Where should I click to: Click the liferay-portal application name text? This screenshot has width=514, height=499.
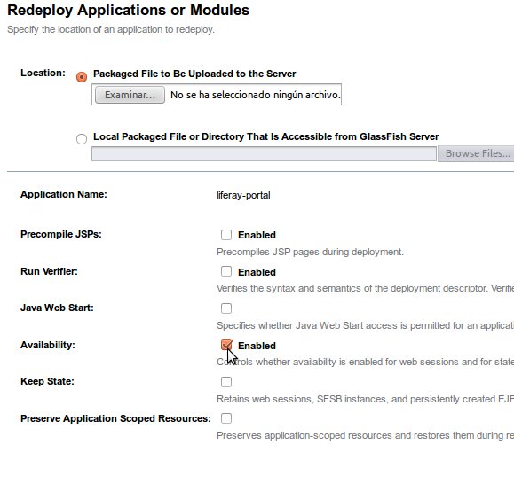(243, 195)
